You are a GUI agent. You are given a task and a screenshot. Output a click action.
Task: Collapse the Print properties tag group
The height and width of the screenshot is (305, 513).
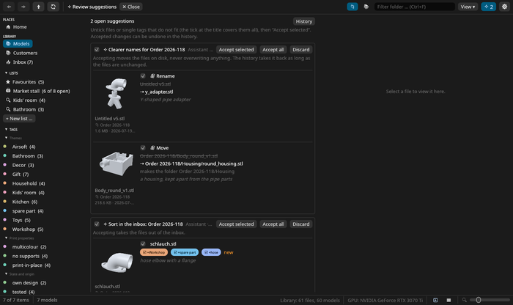[x=6, y=238]
